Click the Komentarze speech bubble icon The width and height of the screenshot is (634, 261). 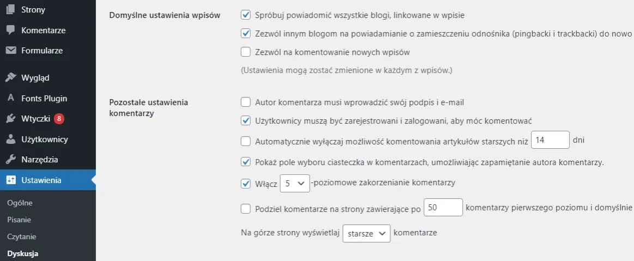(x=10, y=30)
